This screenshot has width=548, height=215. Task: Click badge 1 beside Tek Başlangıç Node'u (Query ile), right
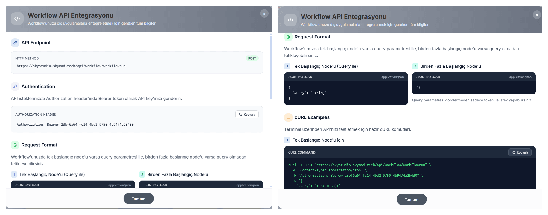287,66
